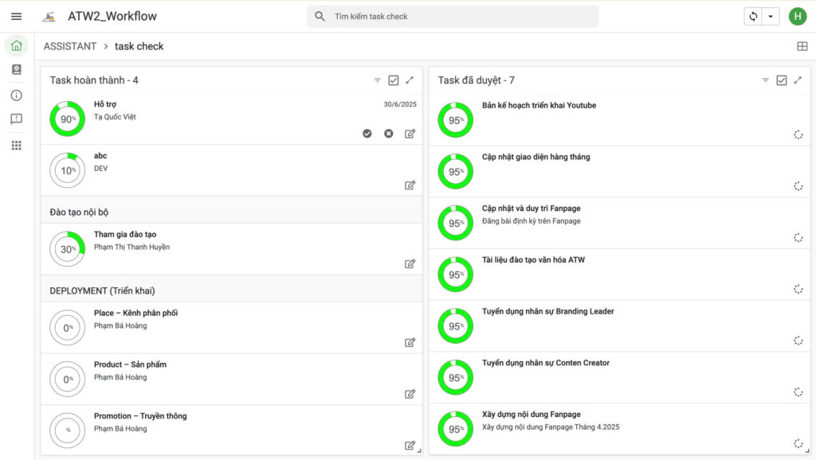Open the dropdown arrow next to refresh
This screenshot has width=816, height=460.
pos(771,17)
